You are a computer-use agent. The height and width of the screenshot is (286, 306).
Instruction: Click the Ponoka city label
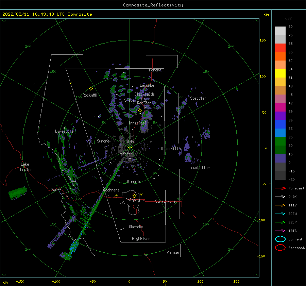coord(155,70)
